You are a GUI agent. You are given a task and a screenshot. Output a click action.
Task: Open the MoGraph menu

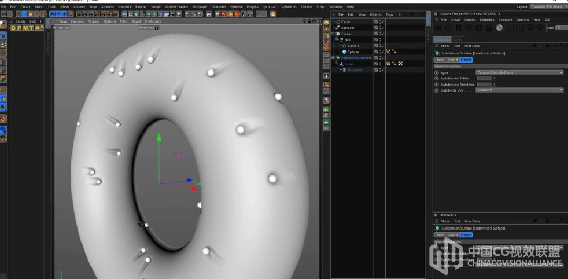tap(200, 6)
